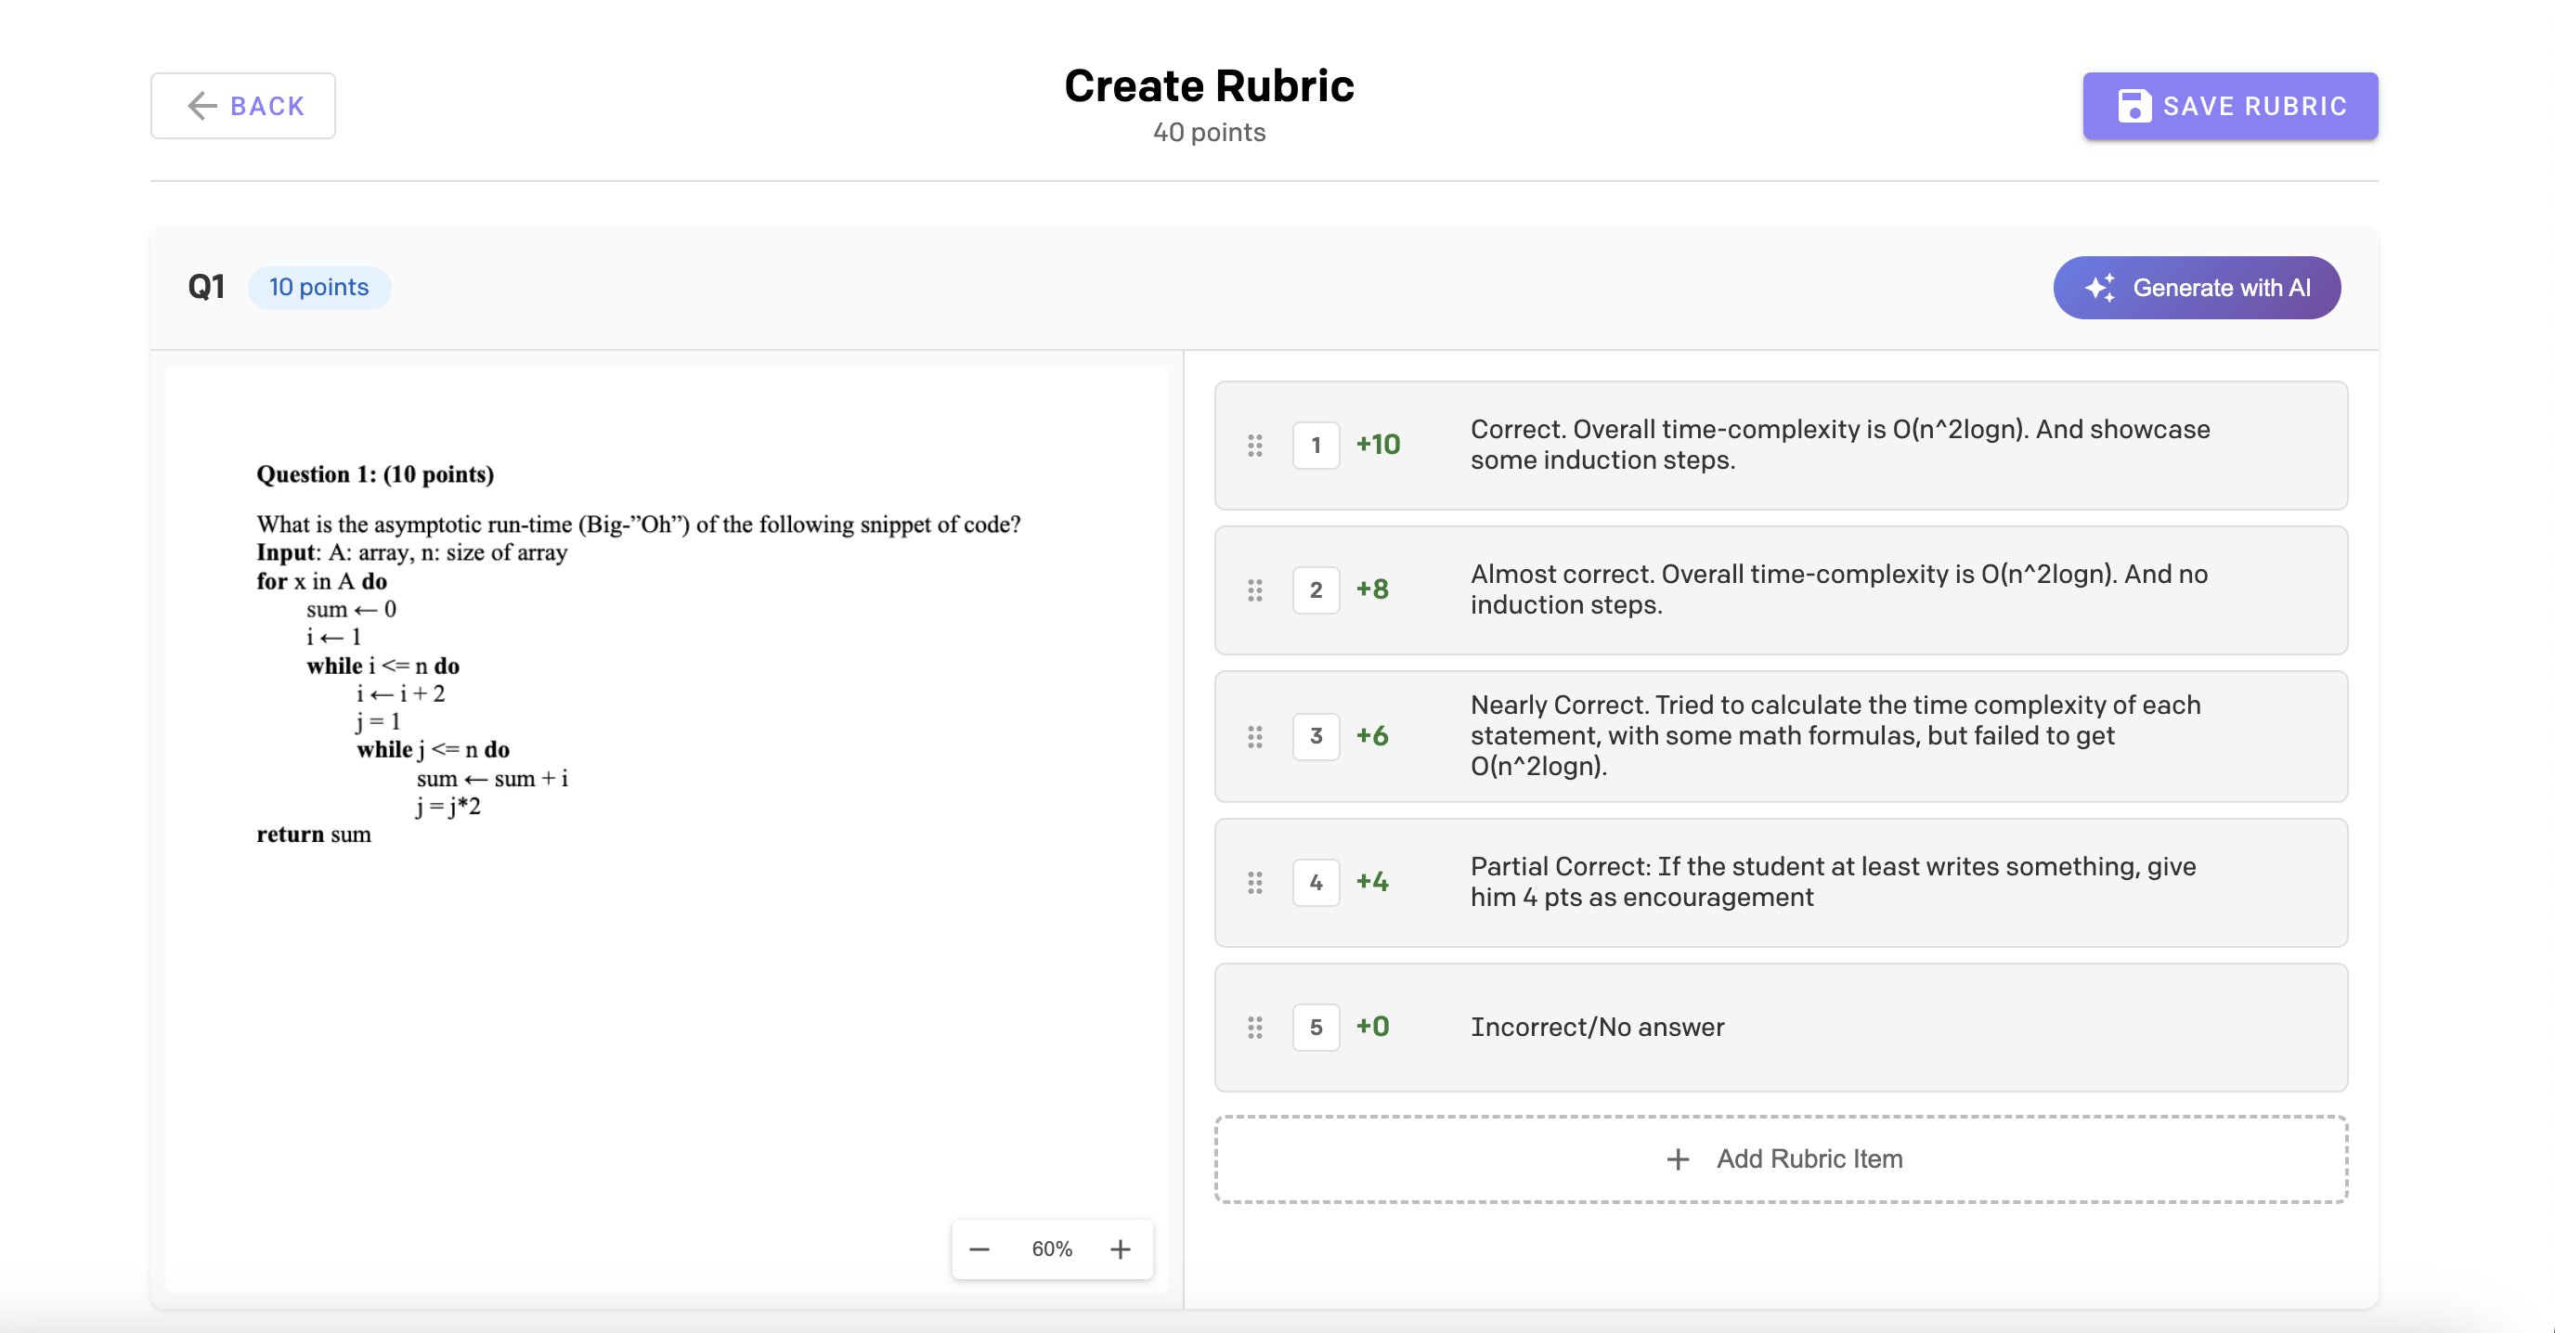Screen dimensions: 2555x1333
Task: Grab the drag handle of the +8 rubric item
Action: 1255,590
